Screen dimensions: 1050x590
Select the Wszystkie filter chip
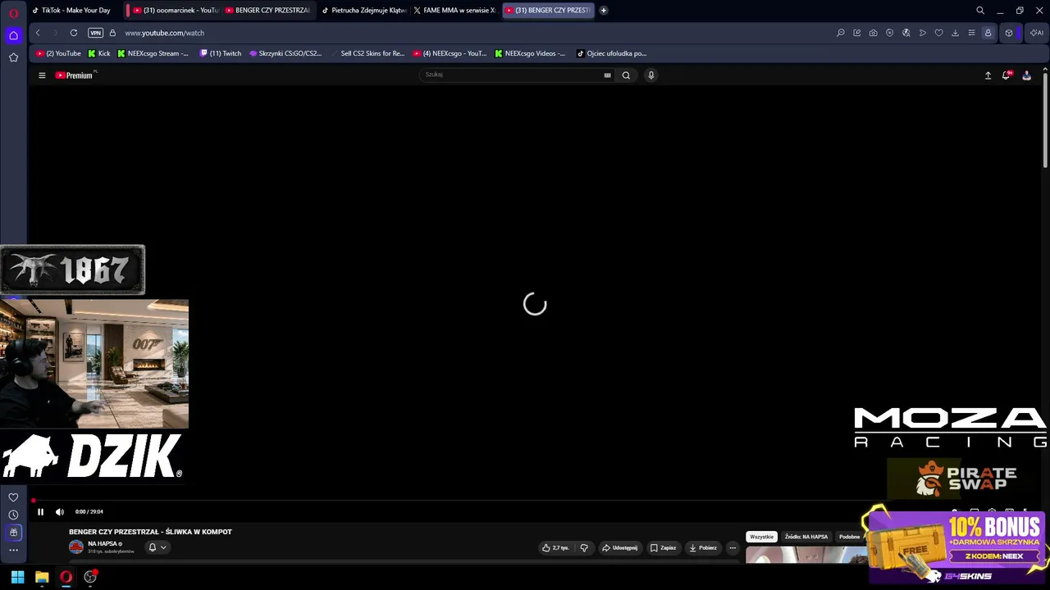click(761, 537)
